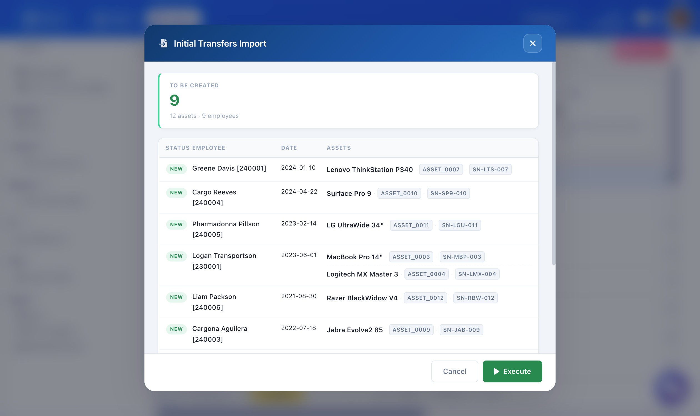Click the NEW badge for Cargo Reeves
Screen dimensions: 700x416
click(176, 192)
